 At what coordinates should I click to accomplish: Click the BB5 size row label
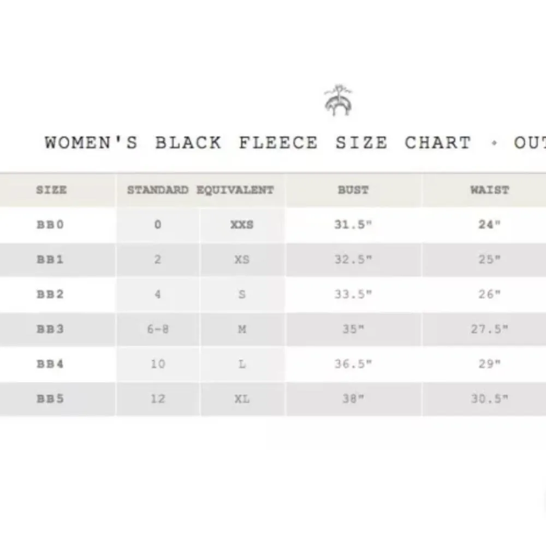click(50, 399)
